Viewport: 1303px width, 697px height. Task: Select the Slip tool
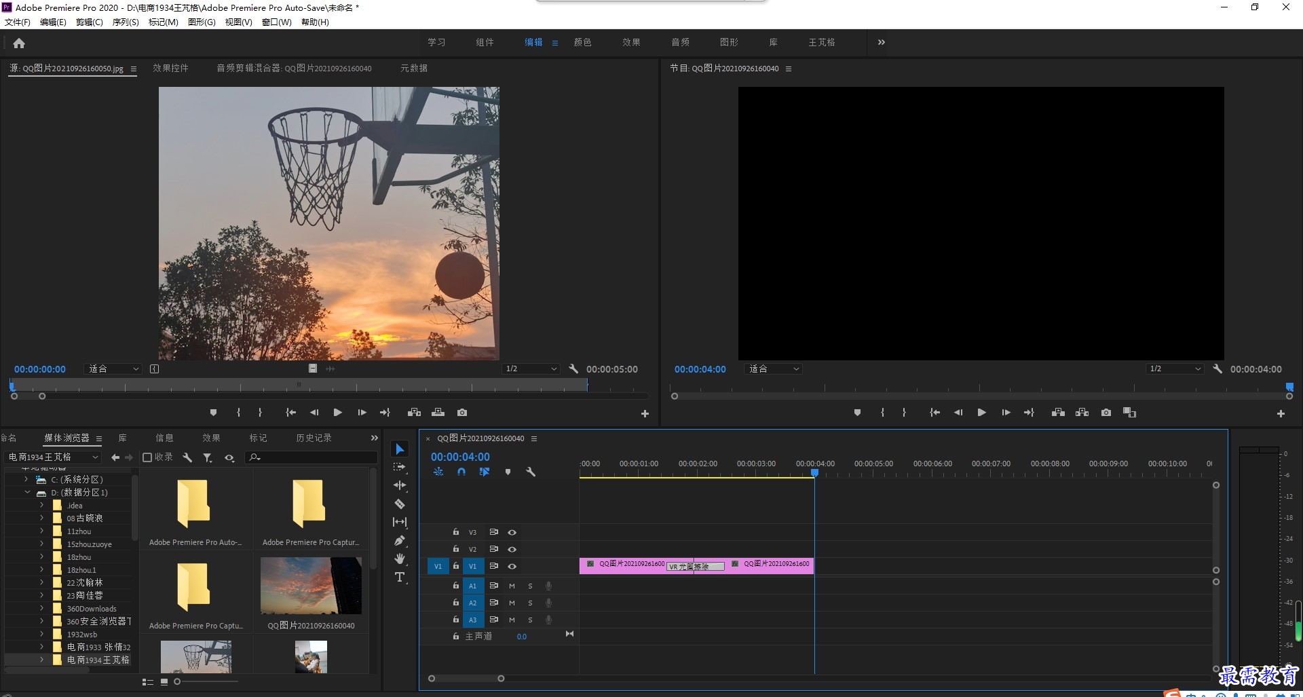(x=400, y=522)
